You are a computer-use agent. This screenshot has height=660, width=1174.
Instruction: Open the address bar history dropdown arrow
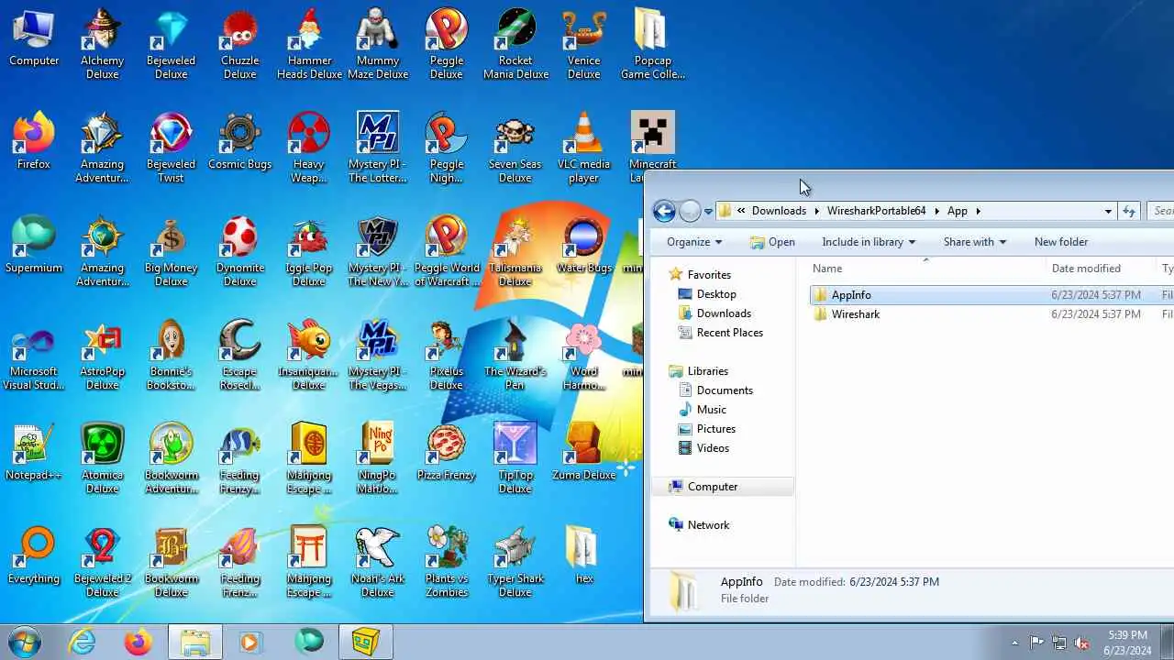[x=1108, y=211]
